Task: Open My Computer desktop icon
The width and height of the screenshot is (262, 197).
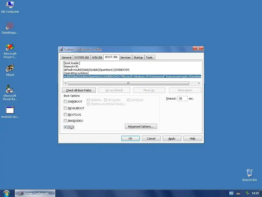Action: point(10,7)
